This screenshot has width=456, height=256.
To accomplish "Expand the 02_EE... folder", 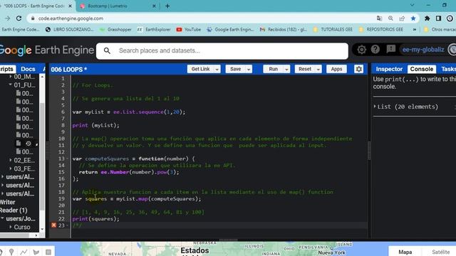I will point(10,160).
